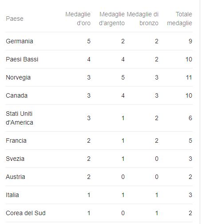
Task: Click the Francia country name
Action: pyautogui.click(x=16, y=140)
